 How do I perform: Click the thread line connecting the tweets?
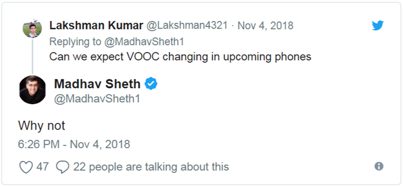(x=32, y=56)
